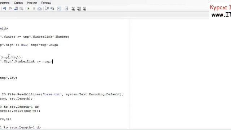Screen dimensions: 231x130
Task: Toggle the output window console icon
Action: [x=59, y=9]
